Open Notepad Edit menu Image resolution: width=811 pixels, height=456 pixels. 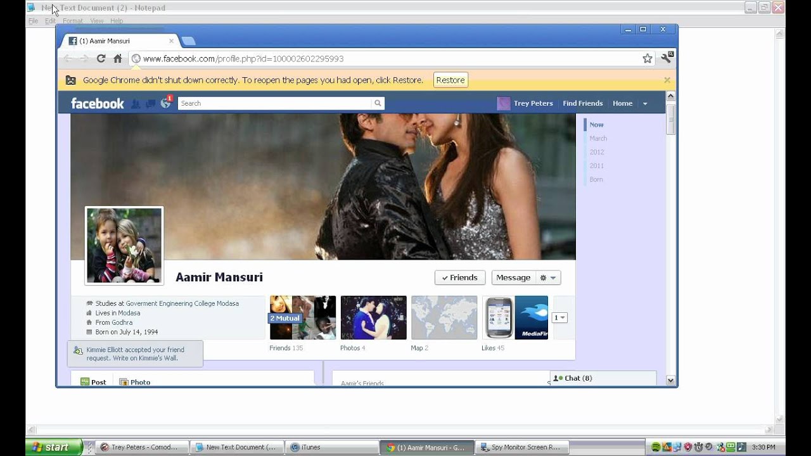click(50, 21)
